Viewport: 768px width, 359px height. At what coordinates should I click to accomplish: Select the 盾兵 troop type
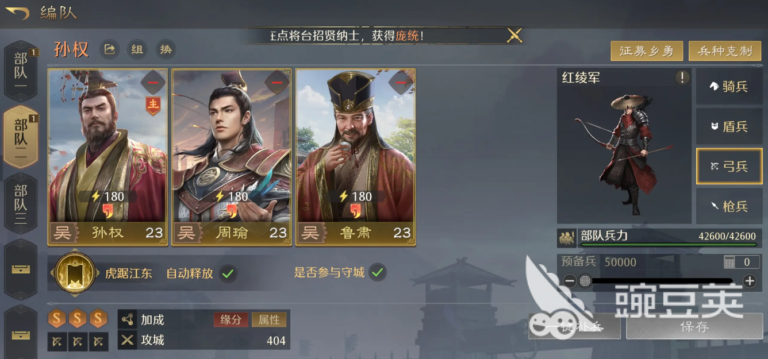pos(729,126)
